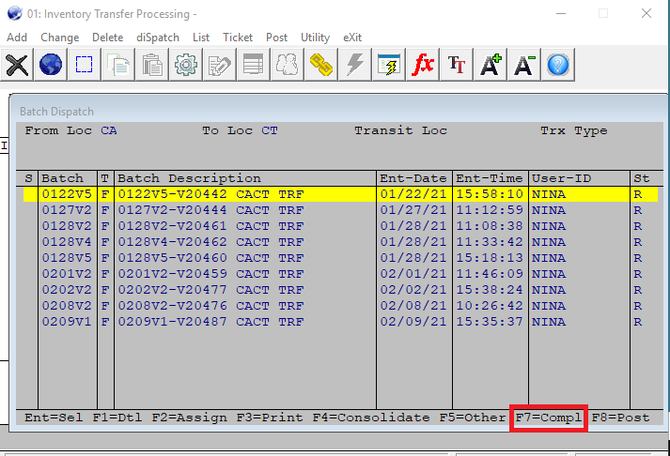This screenshot has width=670, height=456.
Task: Open the eXit menu
Action: tap(352, 38)
